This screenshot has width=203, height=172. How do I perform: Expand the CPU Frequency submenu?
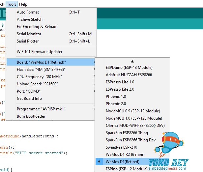click(x=51, y=77)
